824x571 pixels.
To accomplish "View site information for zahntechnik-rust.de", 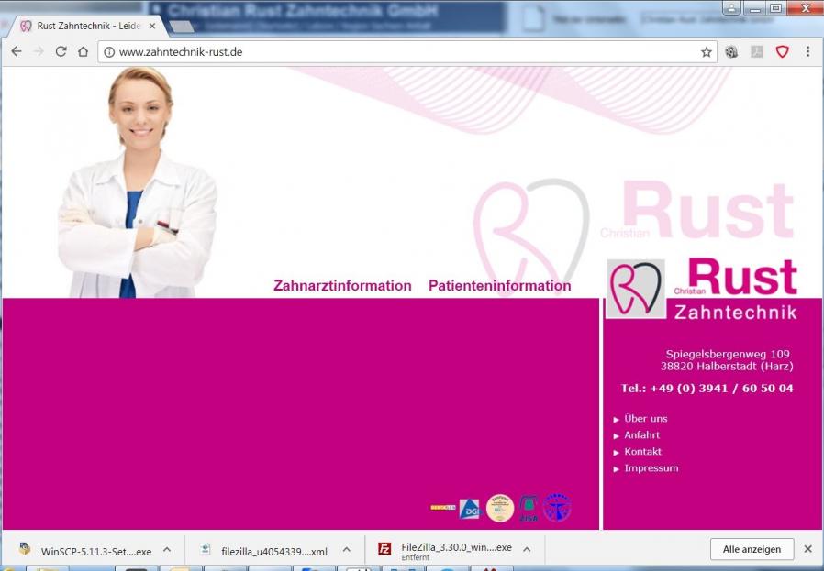I will coord(109,52).
